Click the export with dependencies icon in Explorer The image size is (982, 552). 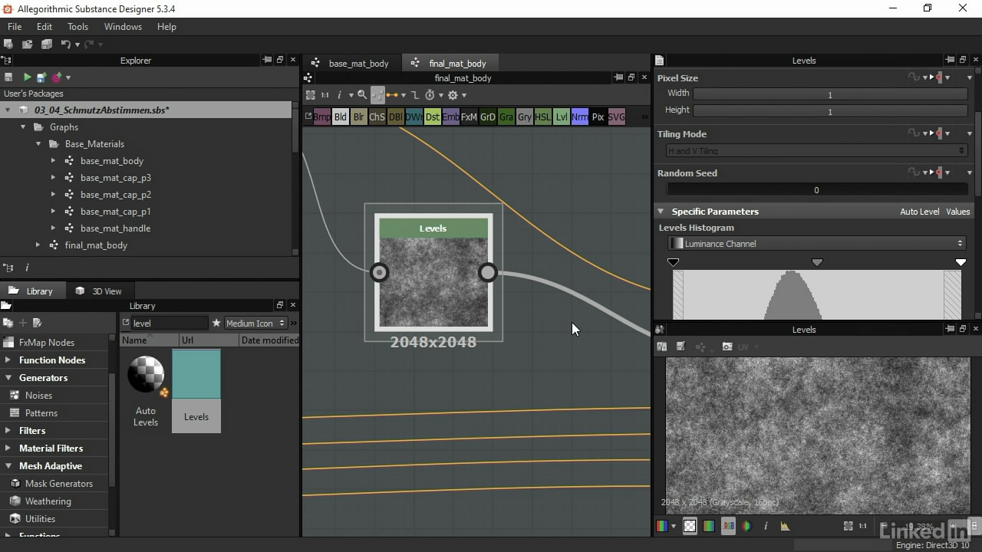(x=41, y=77)
